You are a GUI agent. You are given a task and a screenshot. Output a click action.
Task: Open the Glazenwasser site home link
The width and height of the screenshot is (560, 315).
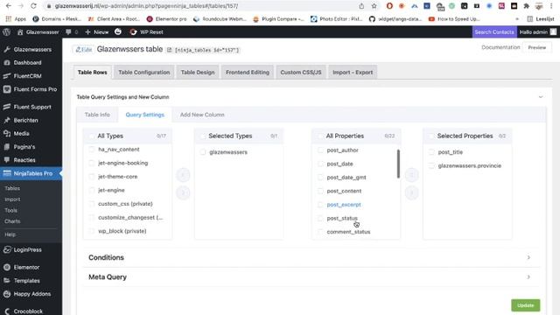tap(38, 31)
